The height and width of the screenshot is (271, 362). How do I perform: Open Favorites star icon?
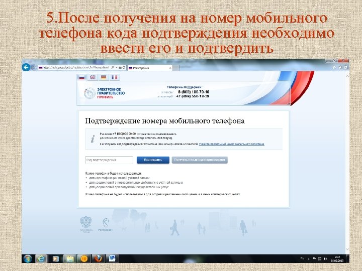pos(340,68)
